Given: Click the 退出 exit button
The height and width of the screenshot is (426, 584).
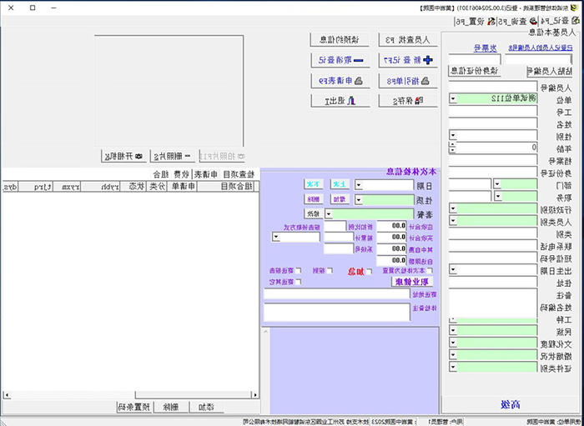Looking at the screenshot, I should pyautogui.click(x=340, y=100).
